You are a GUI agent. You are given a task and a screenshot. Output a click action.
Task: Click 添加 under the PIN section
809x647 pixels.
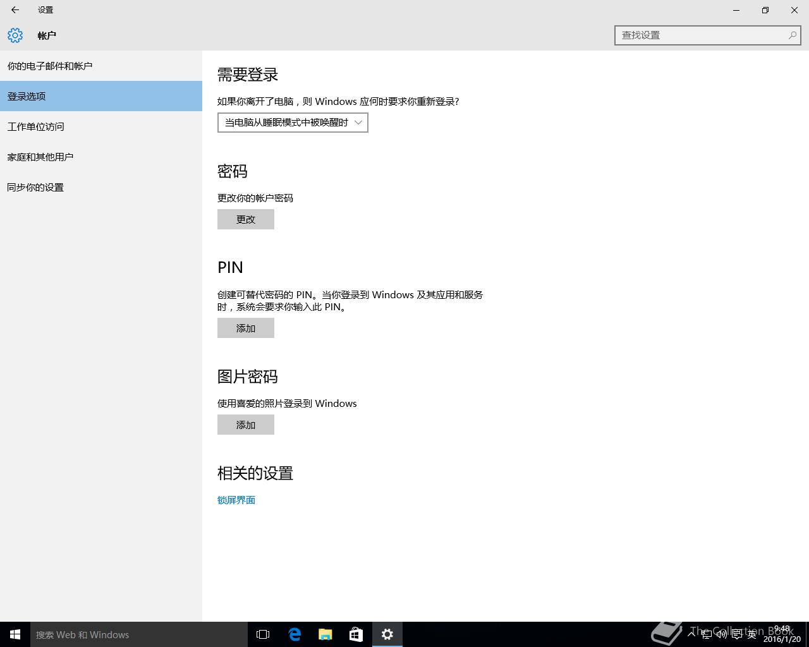click(x=246, y=328)
